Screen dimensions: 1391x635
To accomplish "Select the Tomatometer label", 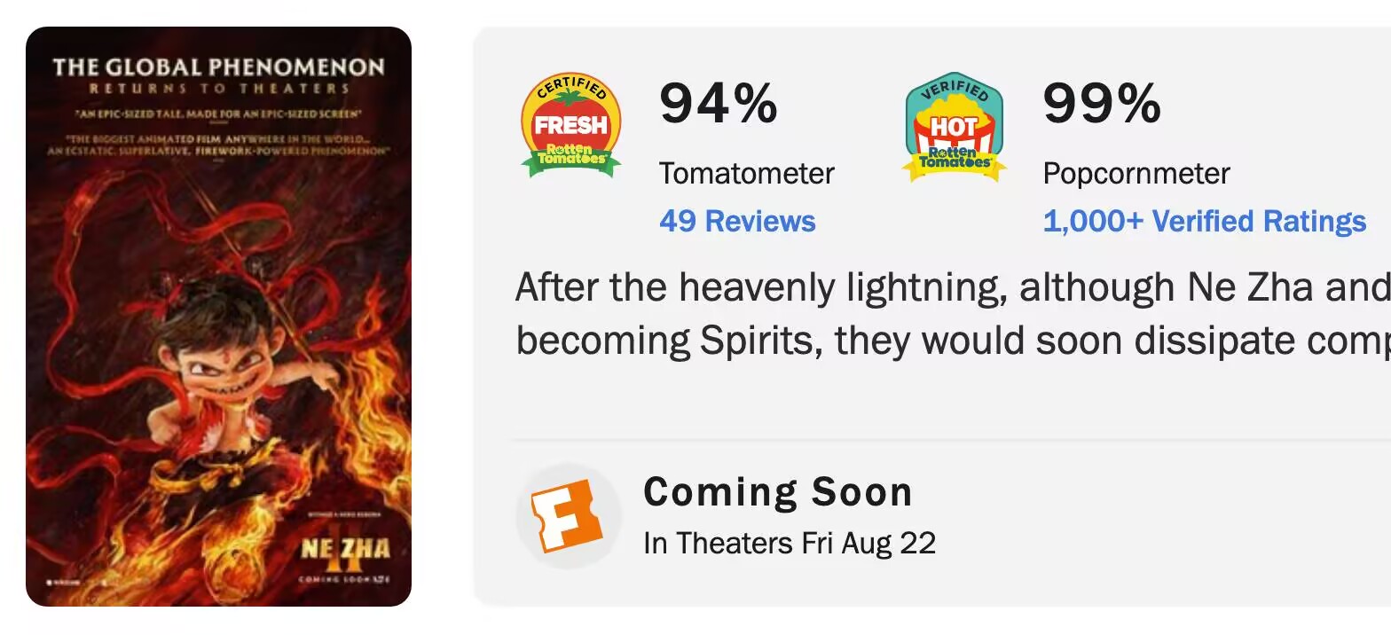I will [x=747, y=173].
